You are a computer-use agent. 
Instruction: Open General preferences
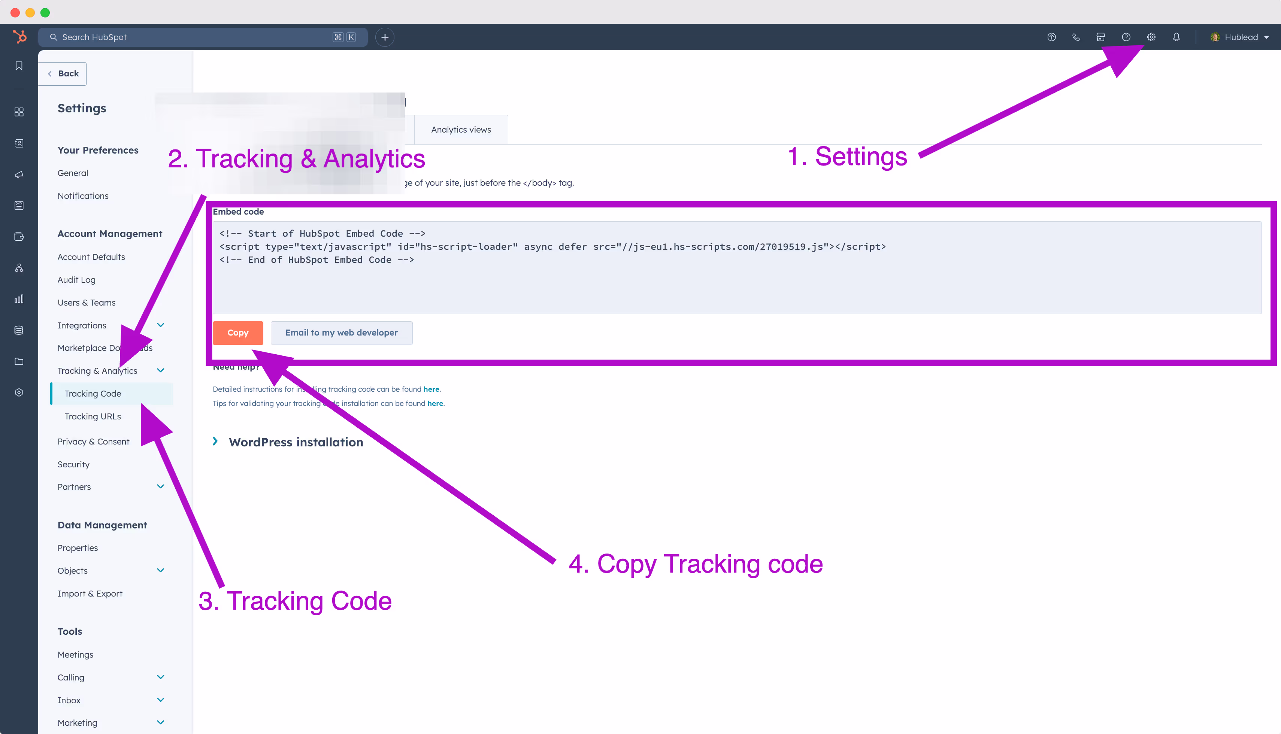tap(73, 173)
